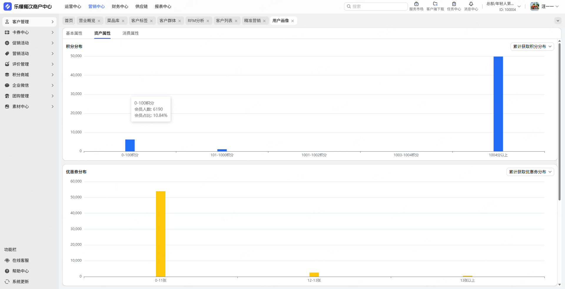This screenshot has height=289, width=565.
Task: Open the 服务市场 icon
Action: [416, 4]
